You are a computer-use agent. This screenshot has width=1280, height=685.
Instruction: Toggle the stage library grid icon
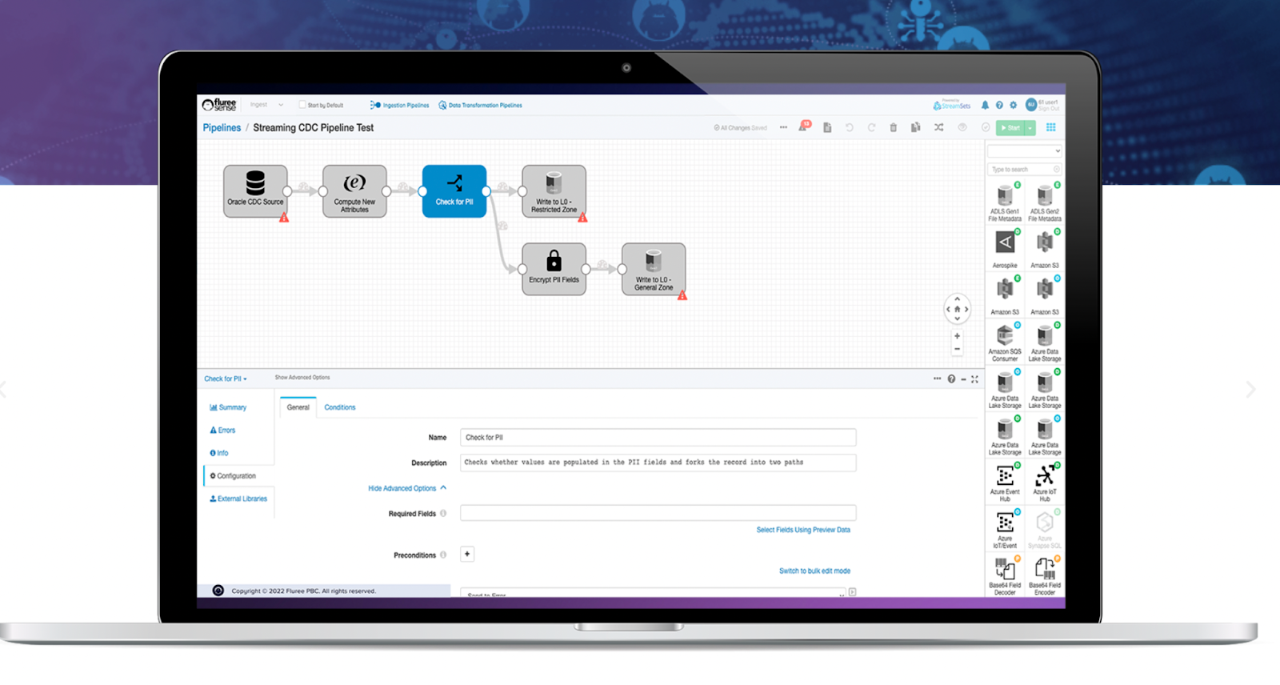(1051, 128)
